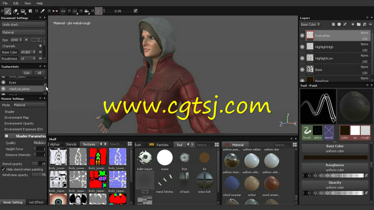Click the dark Base Color swatch bar
Viewport: 374px width, 210px height.
click(x=335, y=157)
